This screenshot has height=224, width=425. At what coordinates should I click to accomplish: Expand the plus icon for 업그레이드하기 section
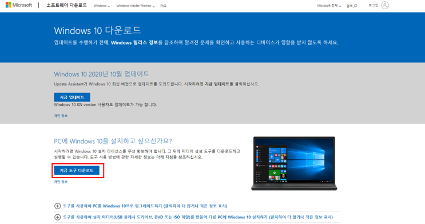[57, 206]
